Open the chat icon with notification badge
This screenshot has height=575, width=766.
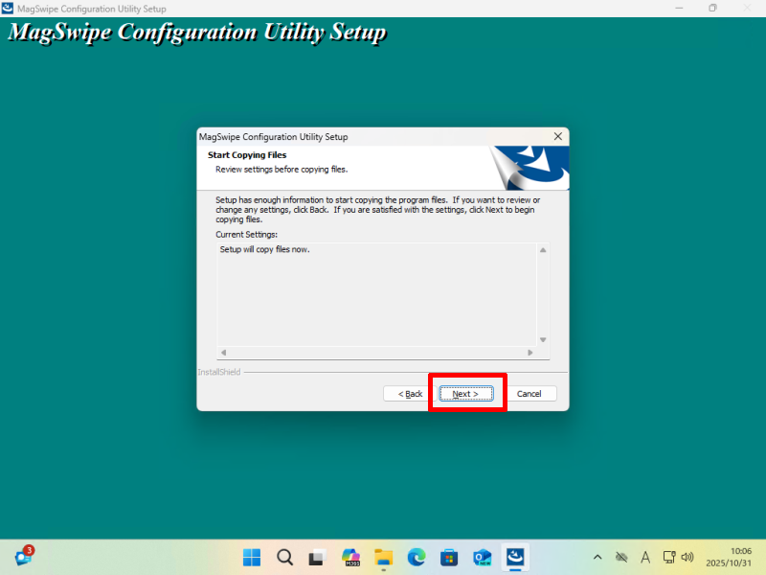pos(23,557)
